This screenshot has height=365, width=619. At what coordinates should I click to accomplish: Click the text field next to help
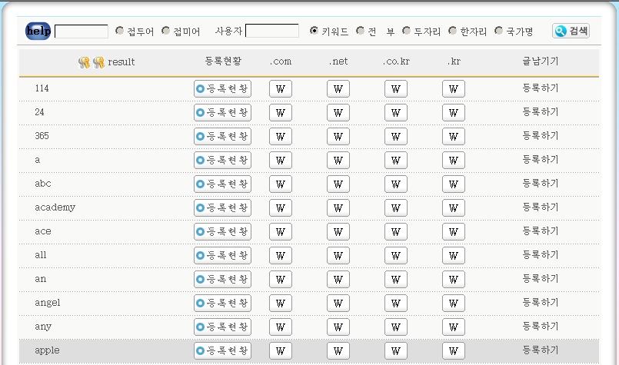[x=82, y=32]
